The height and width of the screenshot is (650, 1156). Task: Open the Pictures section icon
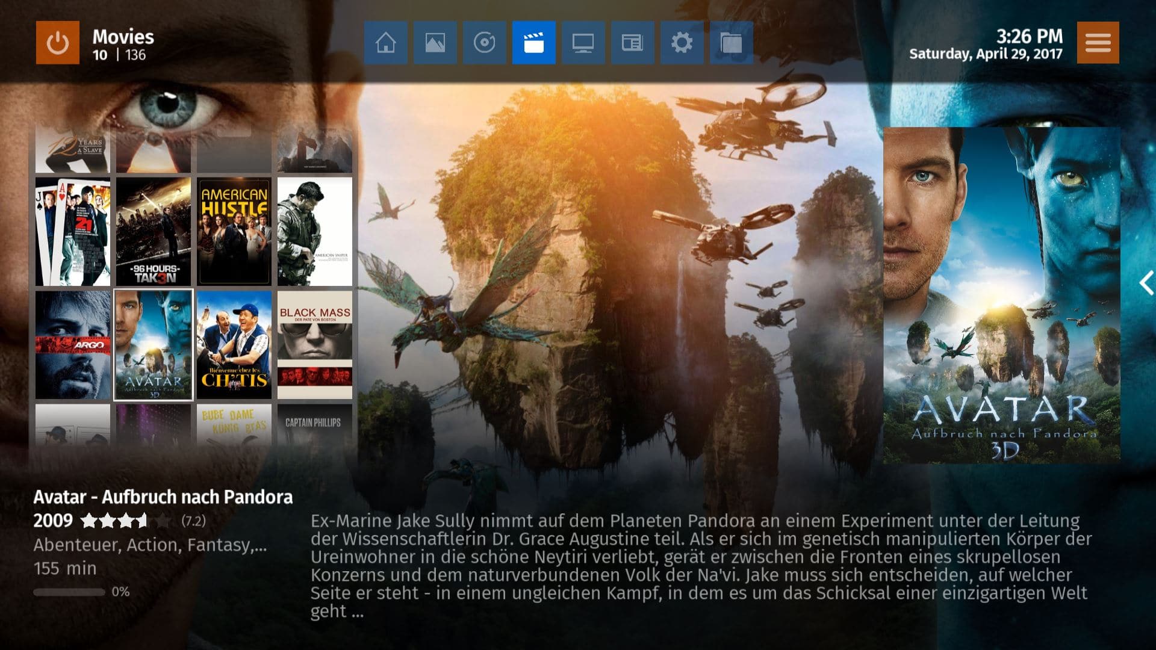[x=435, y=42]
